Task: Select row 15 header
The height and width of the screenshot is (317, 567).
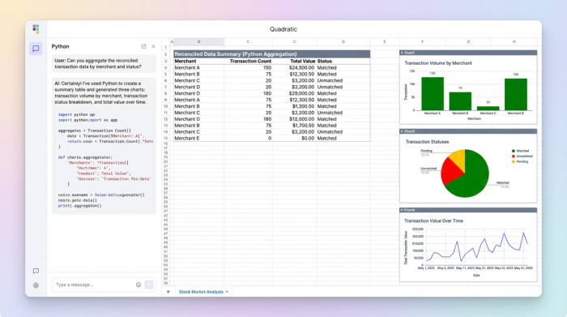Action: click(165, 139)
